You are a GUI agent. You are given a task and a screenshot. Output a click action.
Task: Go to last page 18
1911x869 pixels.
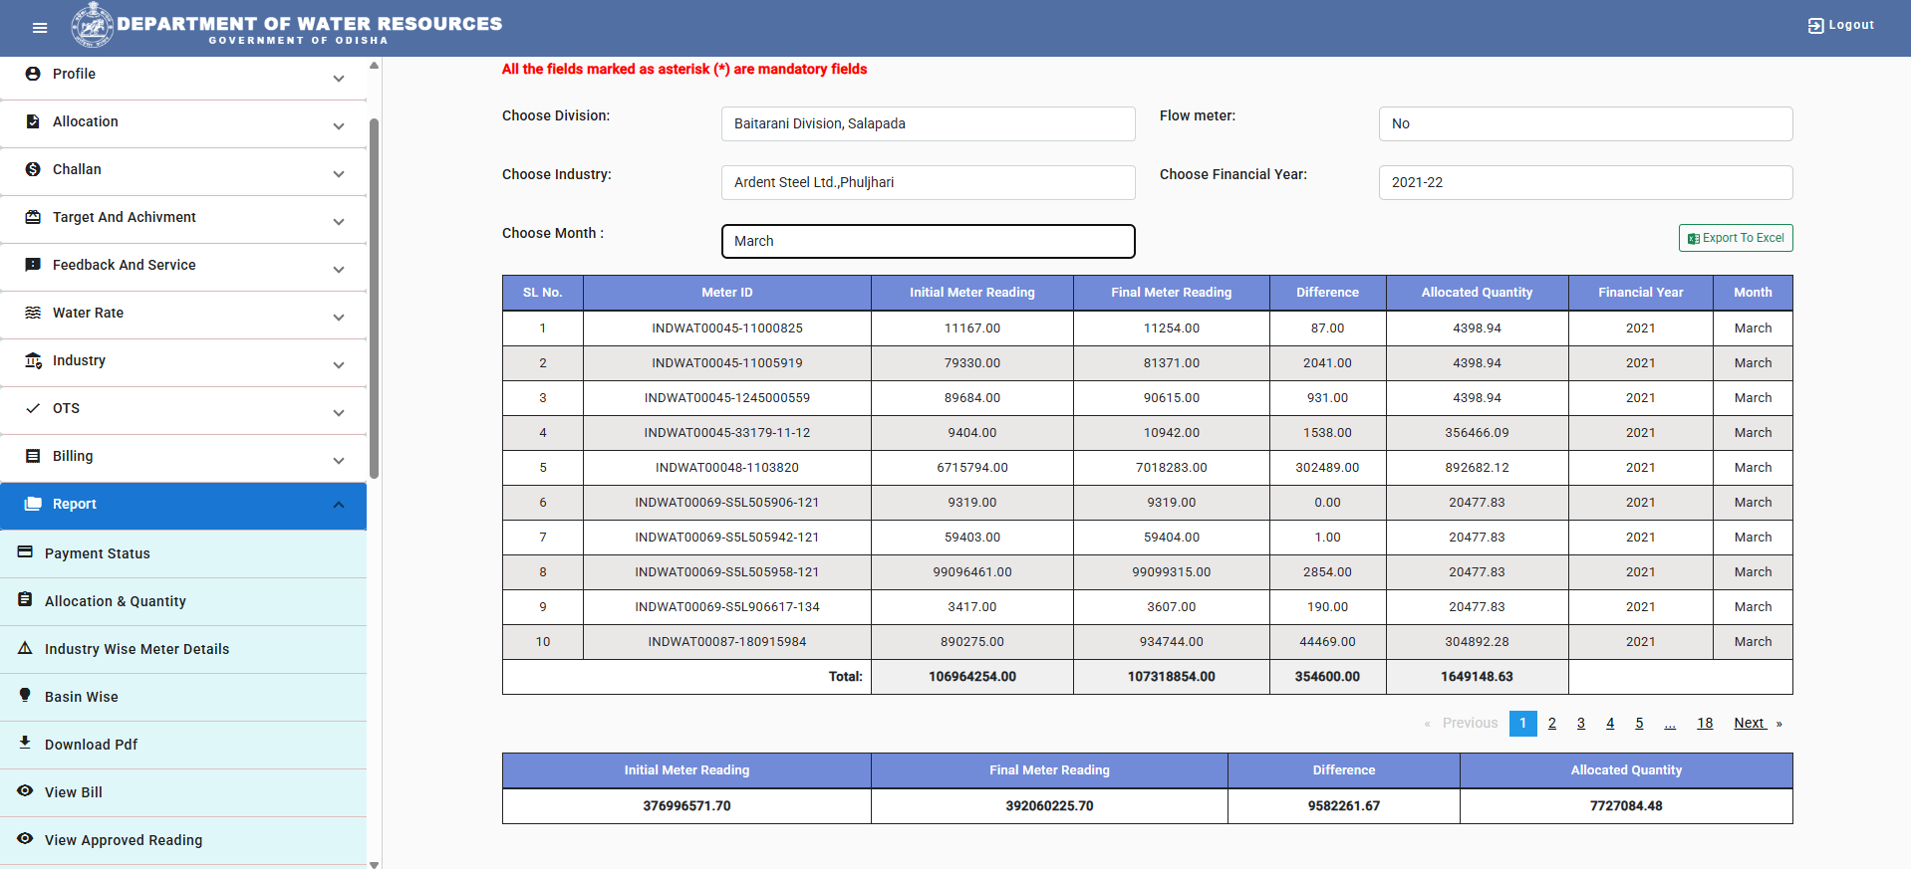[x=1705, y=724]
